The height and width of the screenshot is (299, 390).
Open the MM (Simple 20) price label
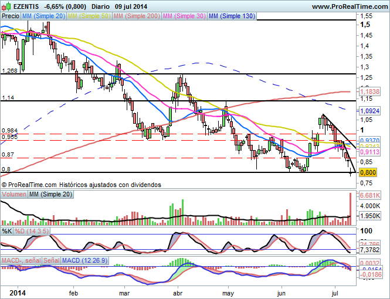[43, 16]
